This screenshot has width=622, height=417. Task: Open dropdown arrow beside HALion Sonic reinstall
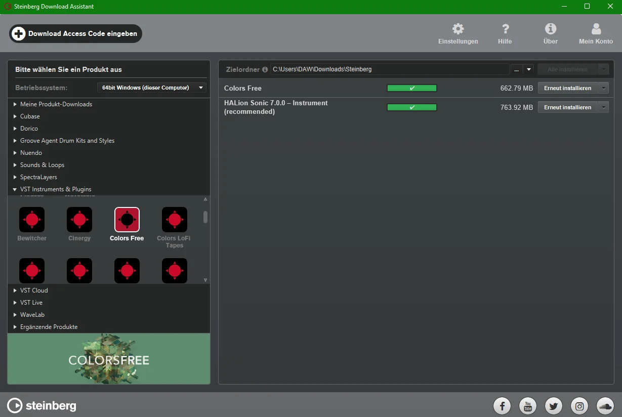pos(603,107)
